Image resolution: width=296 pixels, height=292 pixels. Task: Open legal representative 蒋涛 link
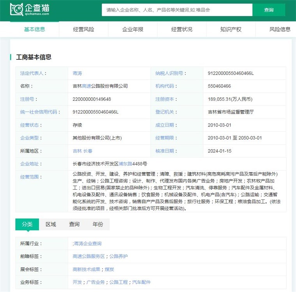tap(77, 73)
